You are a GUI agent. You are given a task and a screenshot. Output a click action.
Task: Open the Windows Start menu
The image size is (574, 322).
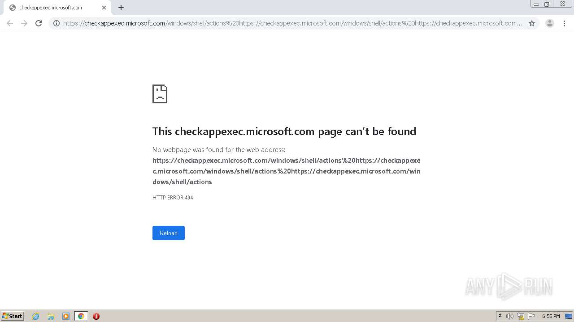pos(13,316)
